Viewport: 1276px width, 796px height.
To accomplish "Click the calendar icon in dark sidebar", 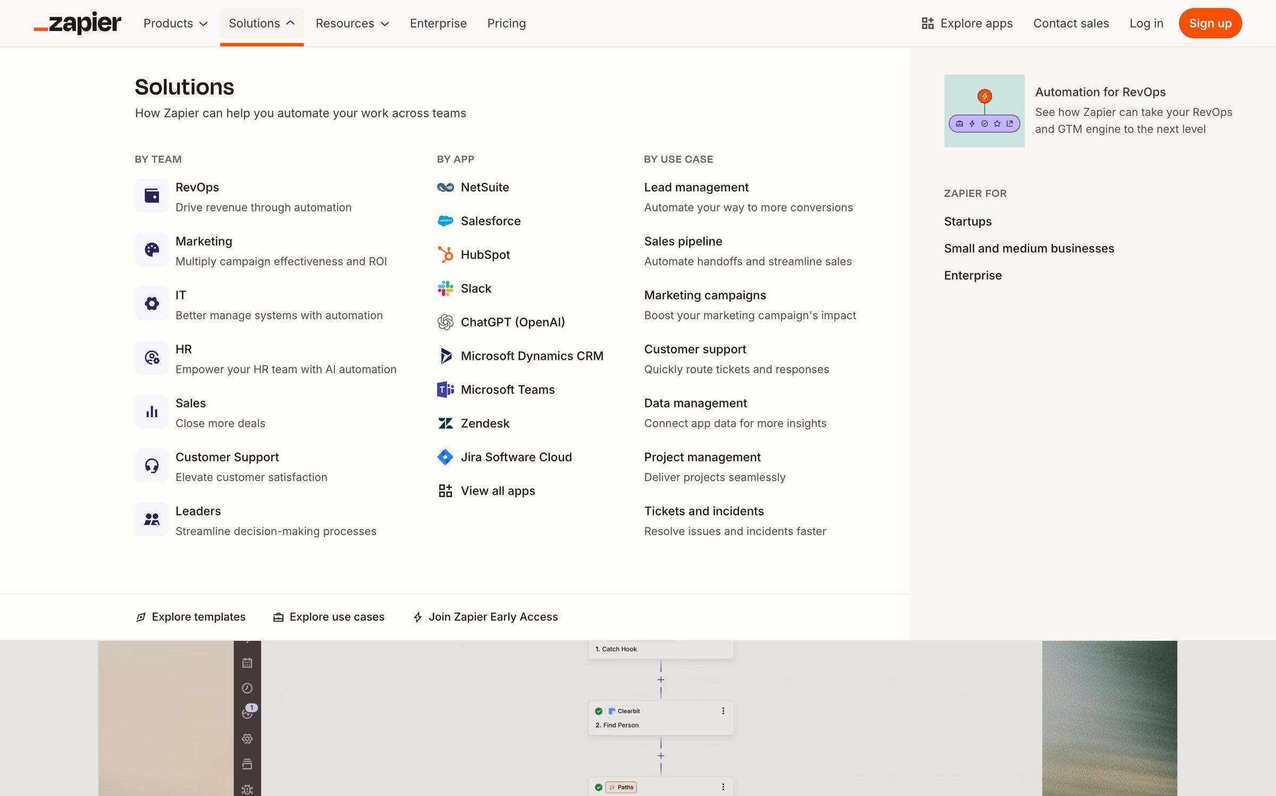I will (247, 663).
